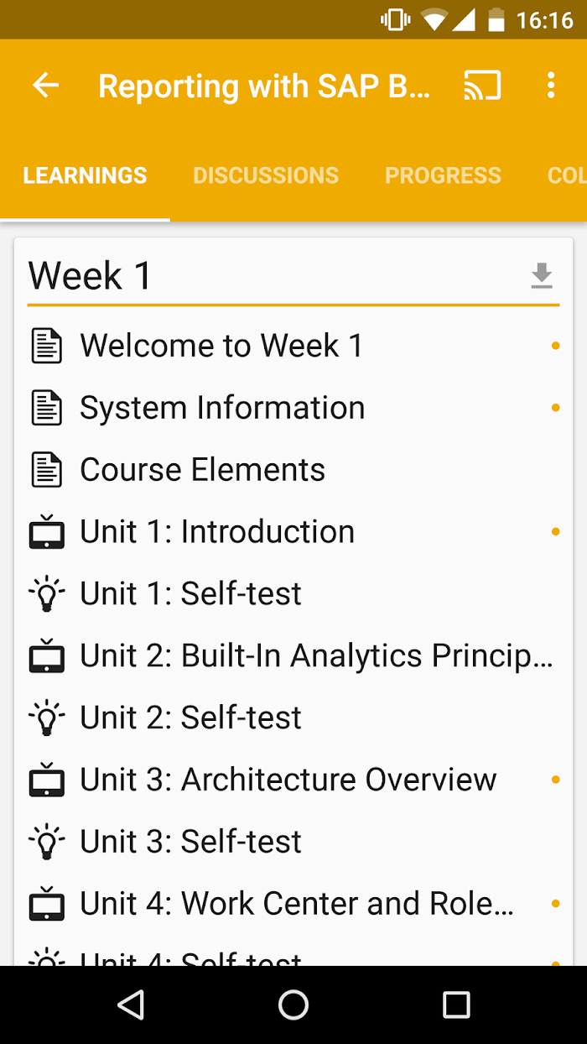Open Unit 2: Built-In Analytics Principles video
This screenshot has width=587, height=1044.
tap(293, 656)
